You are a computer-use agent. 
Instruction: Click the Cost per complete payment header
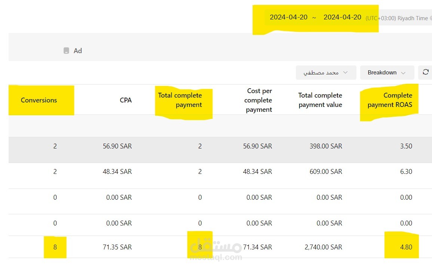[x=259, y=100]
